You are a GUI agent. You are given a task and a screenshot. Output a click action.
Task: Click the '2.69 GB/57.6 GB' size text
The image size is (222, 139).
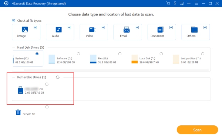tap(34, 93)
